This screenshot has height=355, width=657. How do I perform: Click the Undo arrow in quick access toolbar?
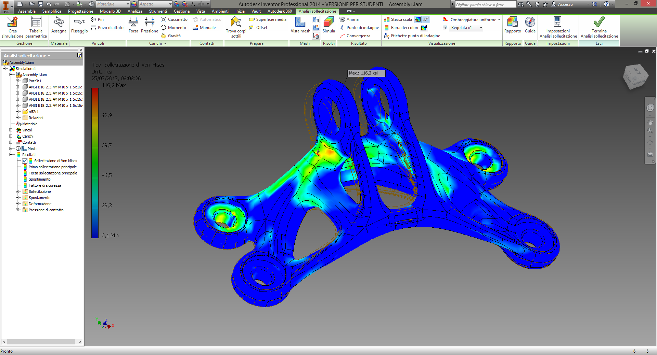pos(49,4)
